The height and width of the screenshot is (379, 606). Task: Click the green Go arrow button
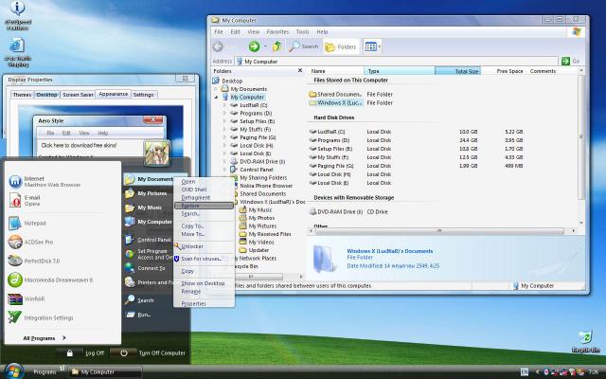pyautogui.click(x=566, y=61)
